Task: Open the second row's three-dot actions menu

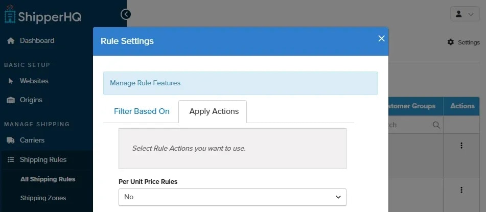Action: (x=461, y=190)
